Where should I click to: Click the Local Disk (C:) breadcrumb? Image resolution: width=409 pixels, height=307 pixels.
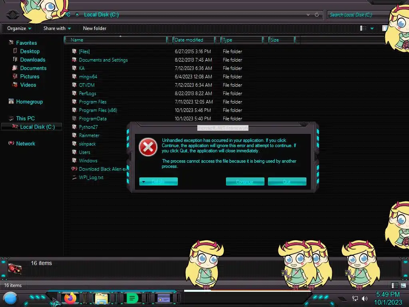[x=101, y=15]
